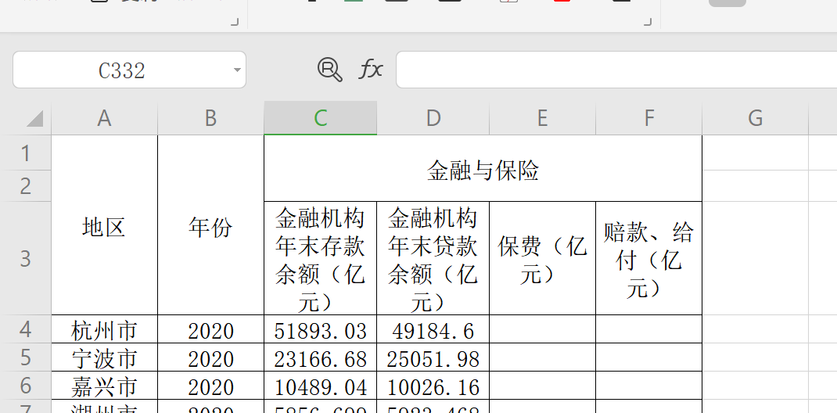Select column D header
837x413 pixels.
click(433, 118)
